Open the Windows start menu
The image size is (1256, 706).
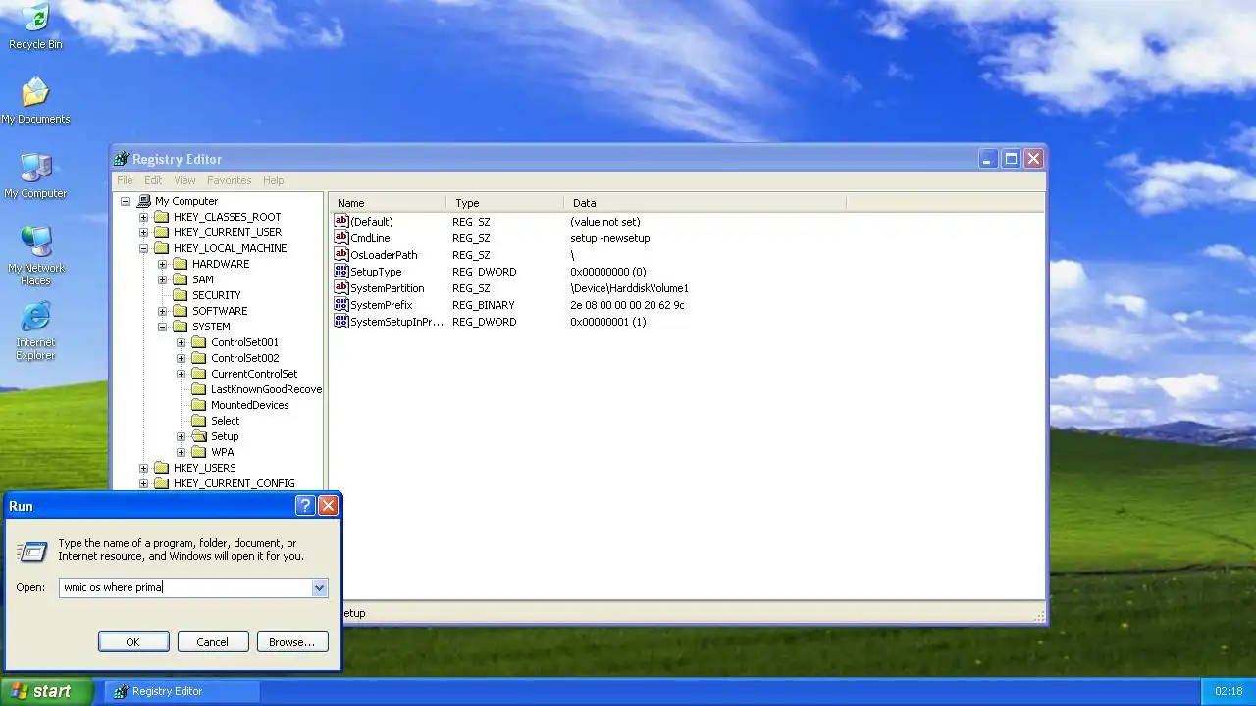pyautogui.click(x=46, y=691)
